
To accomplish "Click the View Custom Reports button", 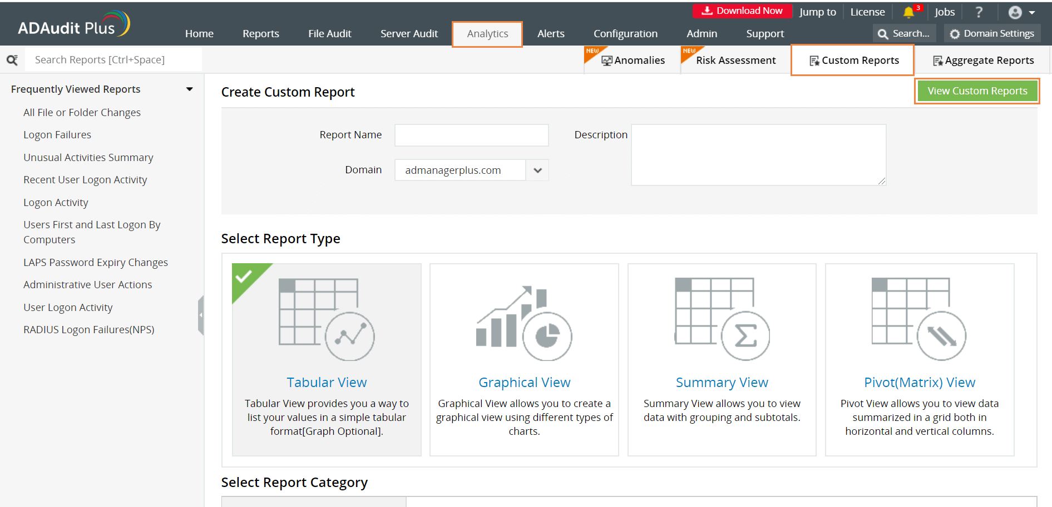I will pyautogui.click(x=977, y=91).
